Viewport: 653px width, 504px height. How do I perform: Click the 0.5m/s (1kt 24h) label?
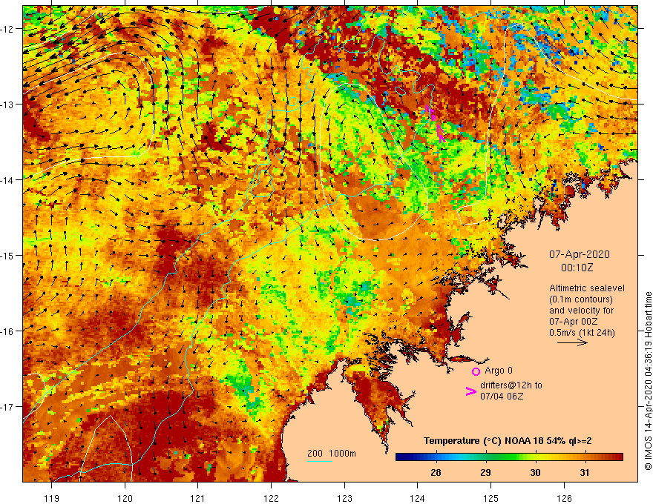582,333
